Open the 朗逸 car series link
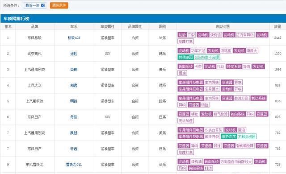 point(74,85)
